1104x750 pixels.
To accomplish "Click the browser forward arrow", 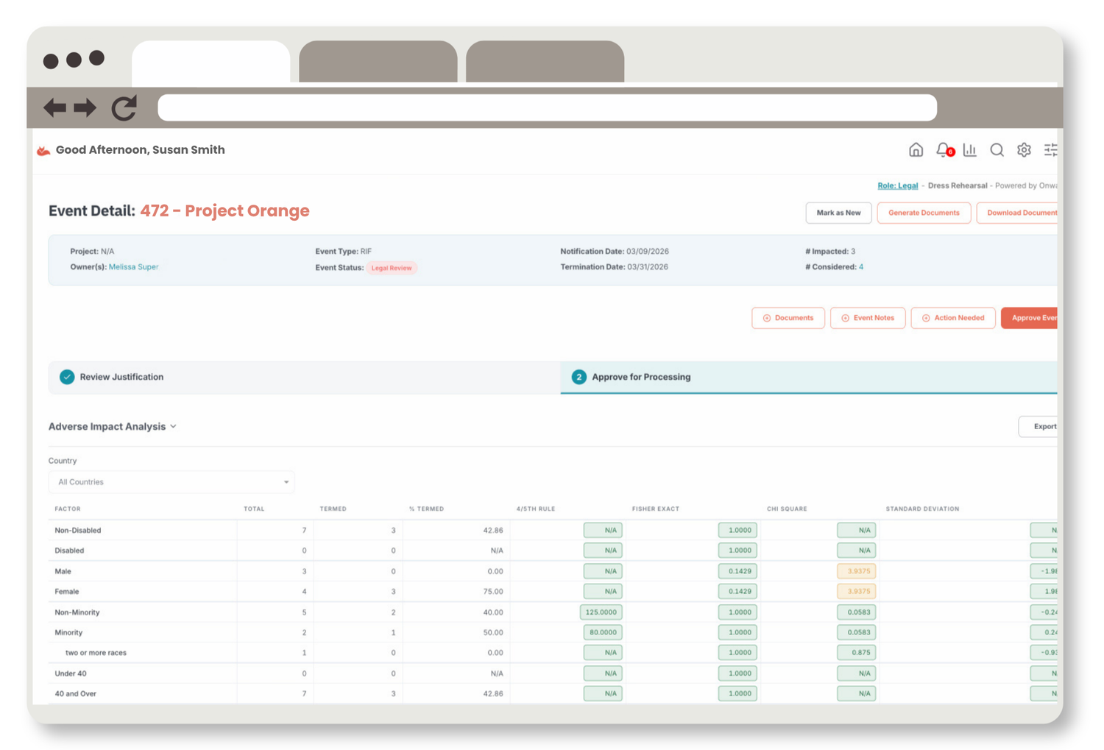I will point(85,107).
